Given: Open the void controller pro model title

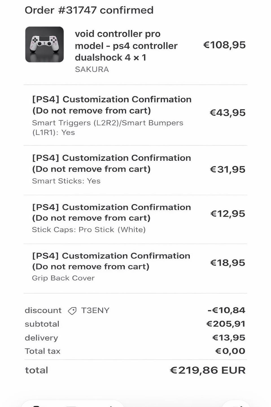Looking at the screenshot, I should click(126, 46).
